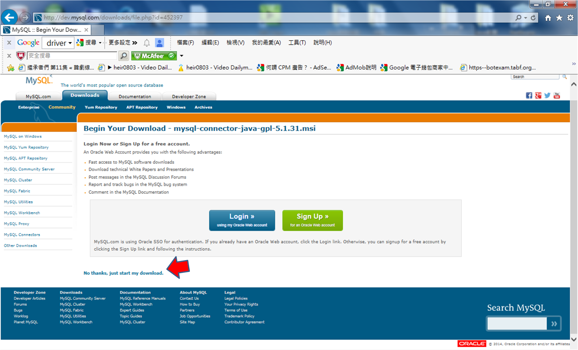The image size is (578, 350).
Task: Open the McAfee toolbar dropdown arrow
Action: point(182,56)
